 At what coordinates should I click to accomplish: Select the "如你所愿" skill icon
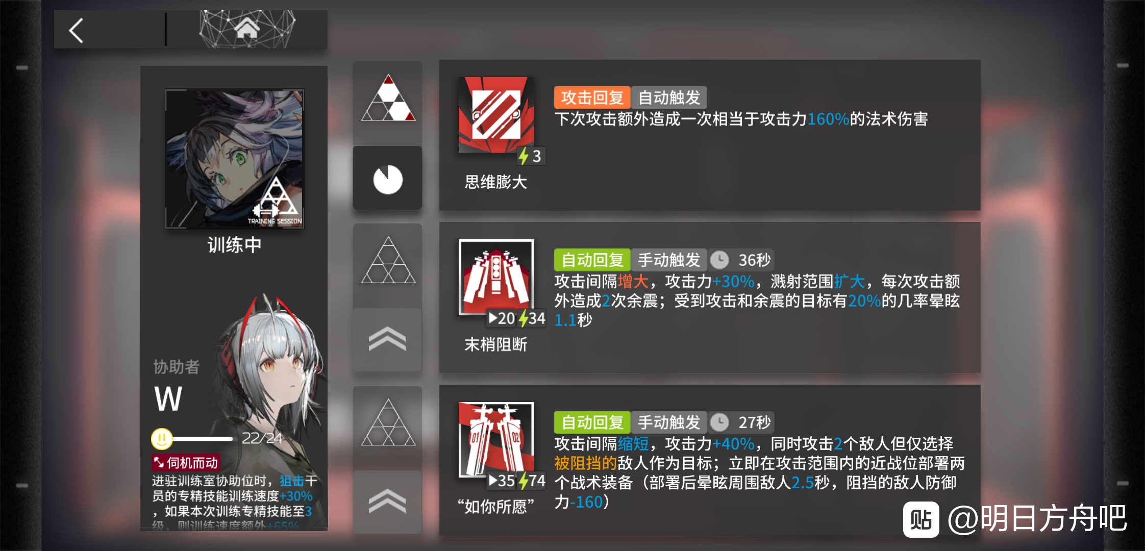click(496, 440)
